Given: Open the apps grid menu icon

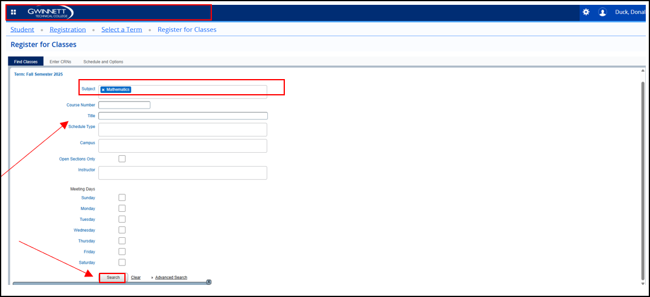Looking at the screenshot, I should tap(13, 12).
